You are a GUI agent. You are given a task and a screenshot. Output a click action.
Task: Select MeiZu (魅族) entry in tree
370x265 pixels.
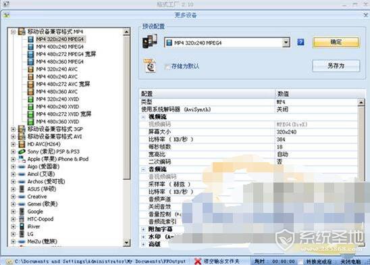[43, 241]
